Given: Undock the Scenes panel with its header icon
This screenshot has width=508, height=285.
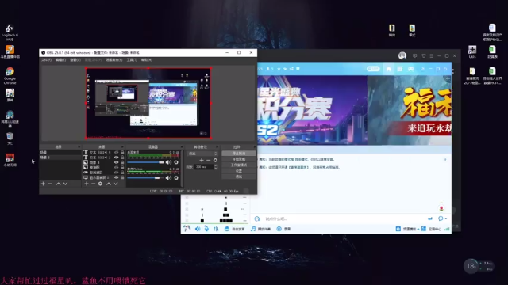Looking at the screenshot, I should pyautogui.click(x=79, y=146).
